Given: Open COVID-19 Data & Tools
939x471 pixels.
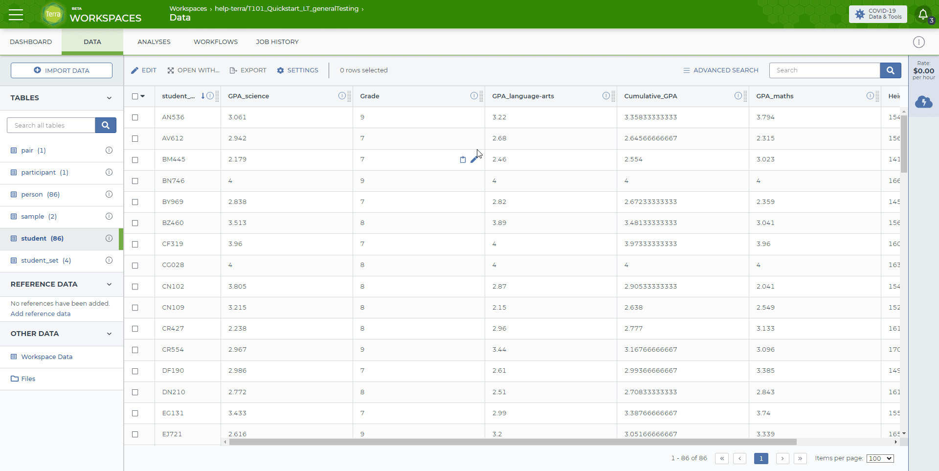Looking at the screenshot, I should coord(878,14).
